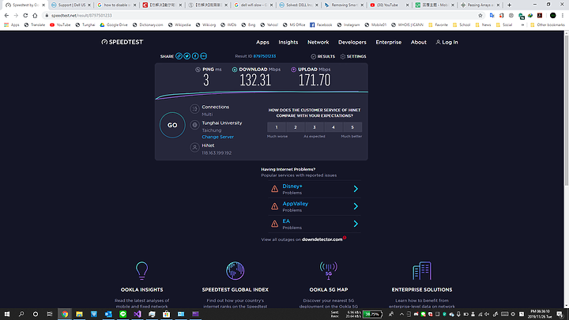Share the result on Twitter
The width and height of the screenshot is (569, 320).
[x=187, y=56]
